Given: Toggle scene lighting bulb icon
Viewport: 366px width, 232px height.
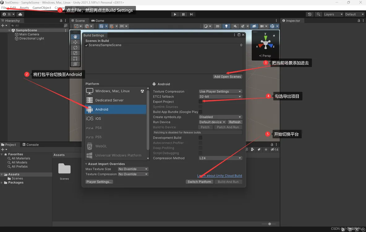Looking at the screenshot, I should pyautogui.click(x=226, y=26).
